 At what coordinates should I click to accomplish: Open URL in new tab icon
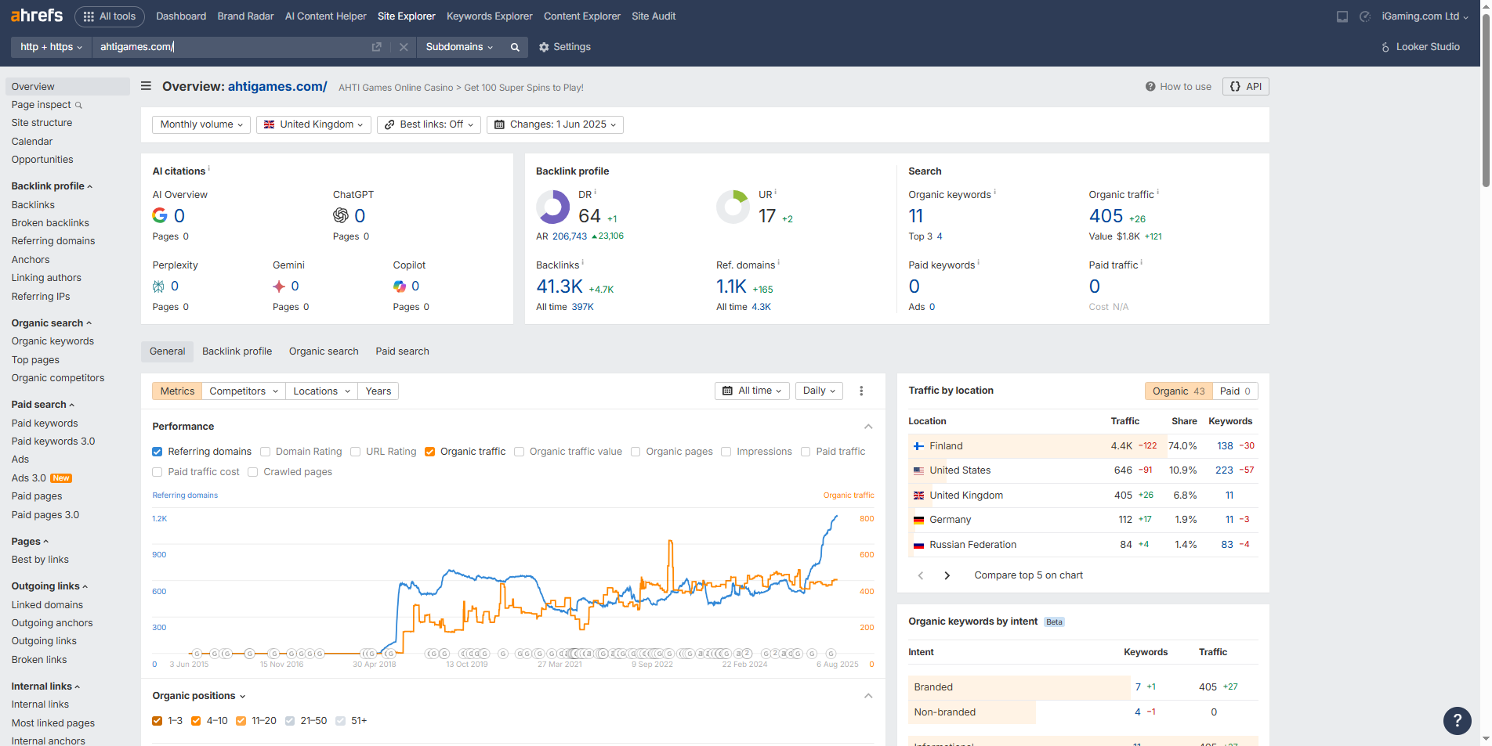(376, 47)
